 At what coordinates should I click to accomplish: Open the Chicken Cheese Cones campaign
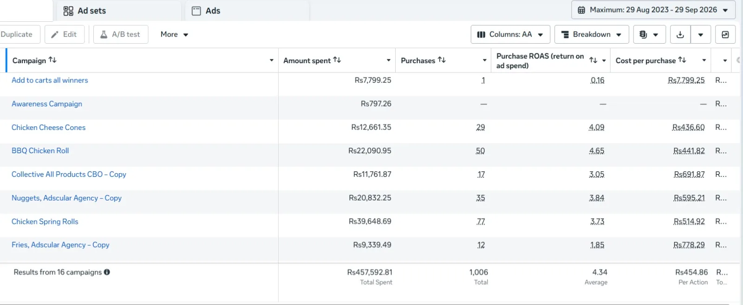(49, 128)
